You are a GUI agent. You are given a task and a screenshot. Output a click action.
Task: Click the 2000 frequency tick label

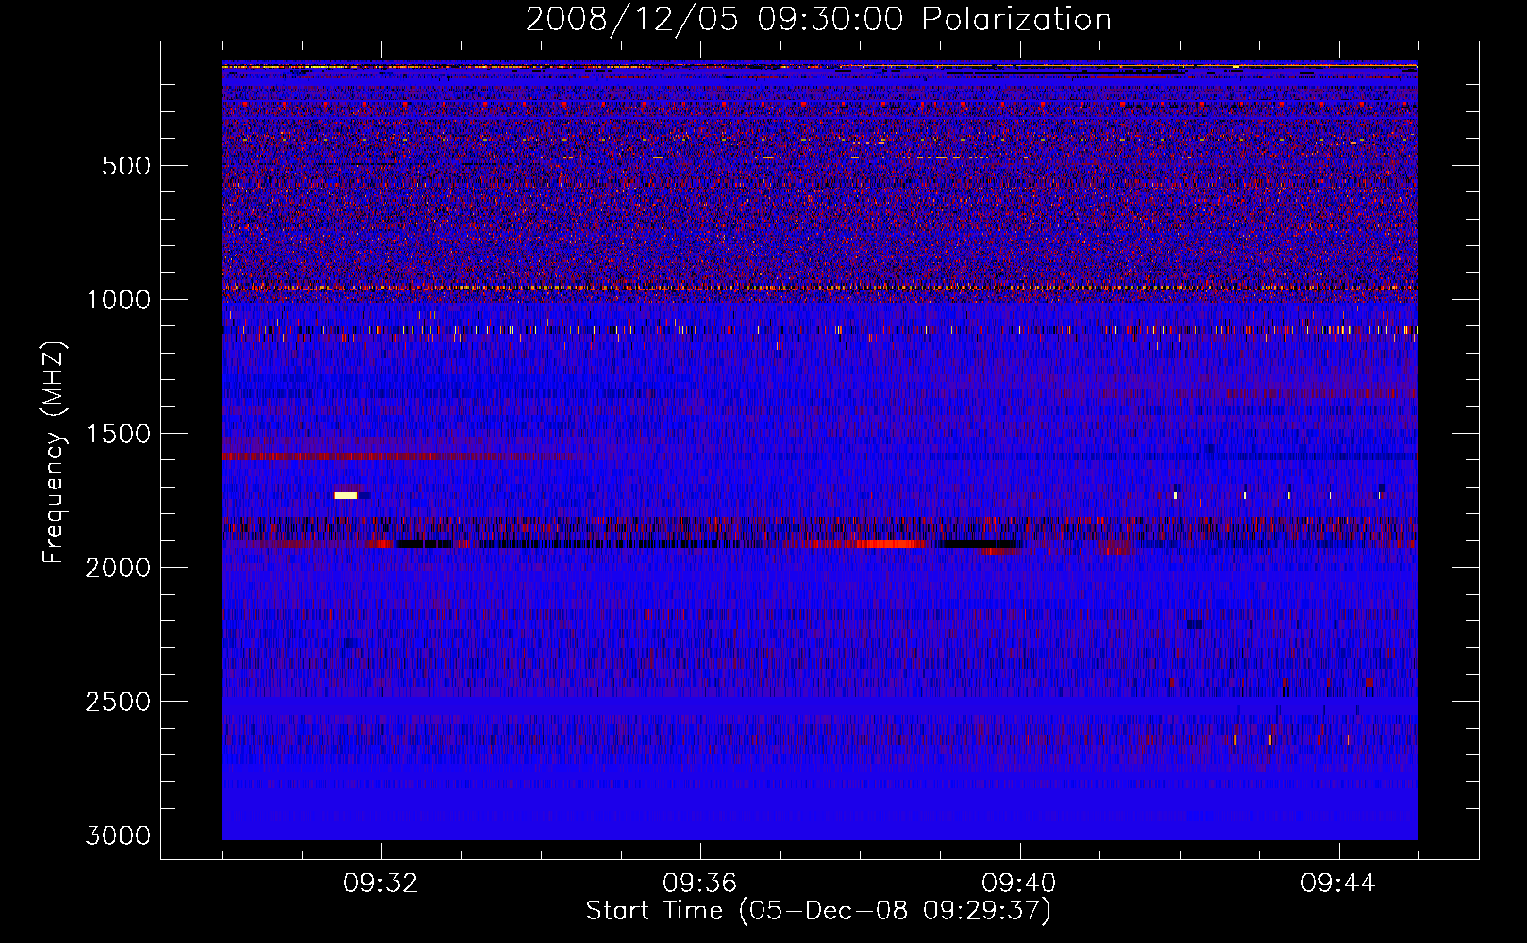pyautogui.click(x=118, y=568)
